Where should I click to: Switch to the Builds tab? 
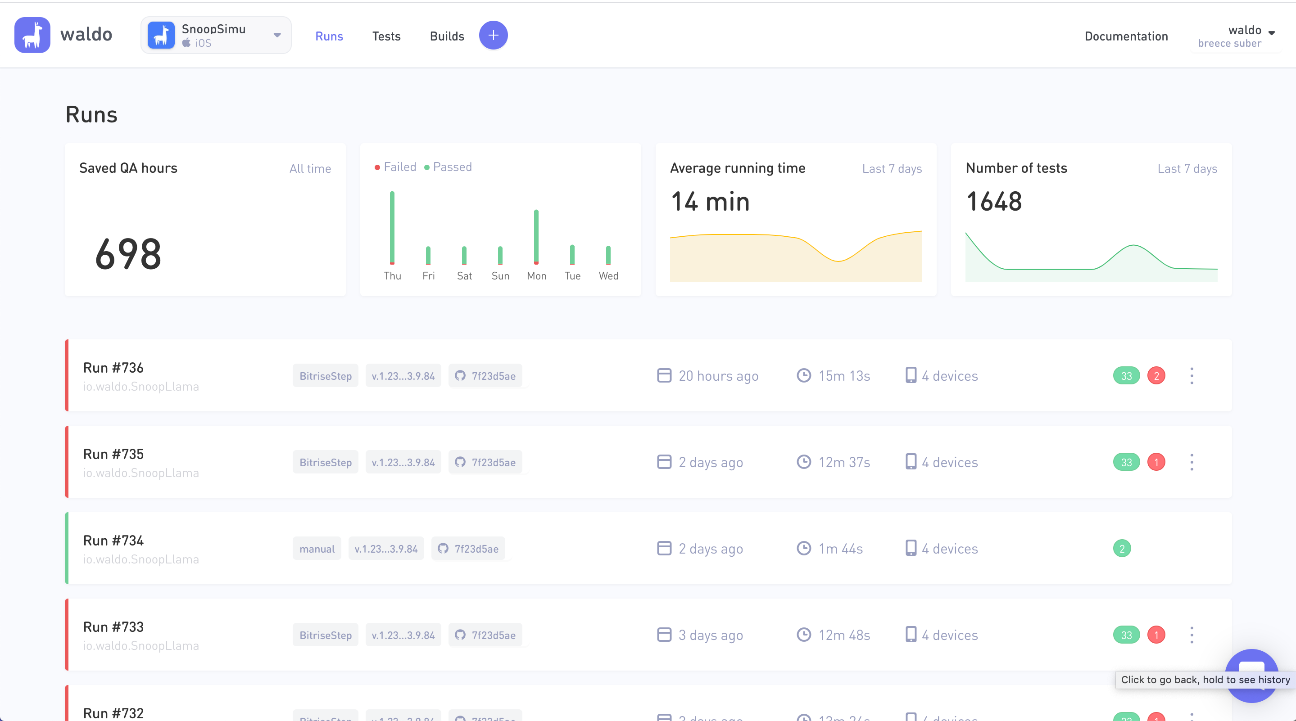[447, 36]
